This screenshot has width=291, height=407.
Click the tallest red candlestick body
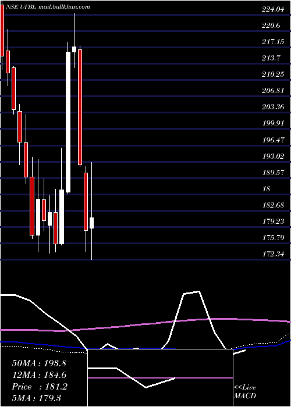click(80, 107)
